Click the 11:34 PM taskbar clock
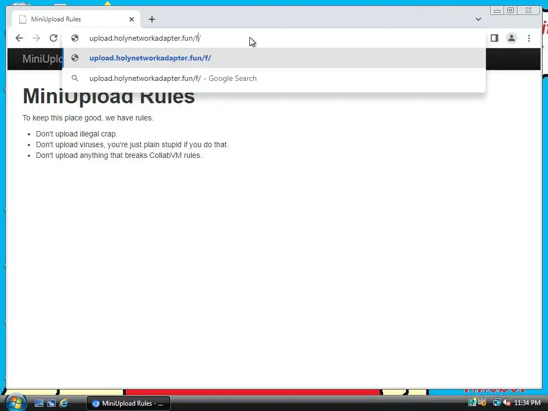Image resolution: width=548 pixels, height=411 pixels. [x=527, y=403]
